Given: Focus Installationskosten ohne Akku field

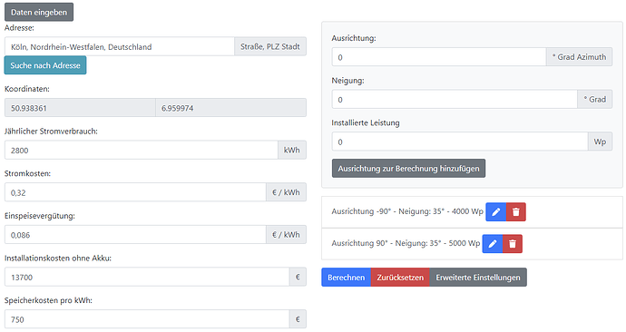Looking at the screenshot, I should click(147, 277).
